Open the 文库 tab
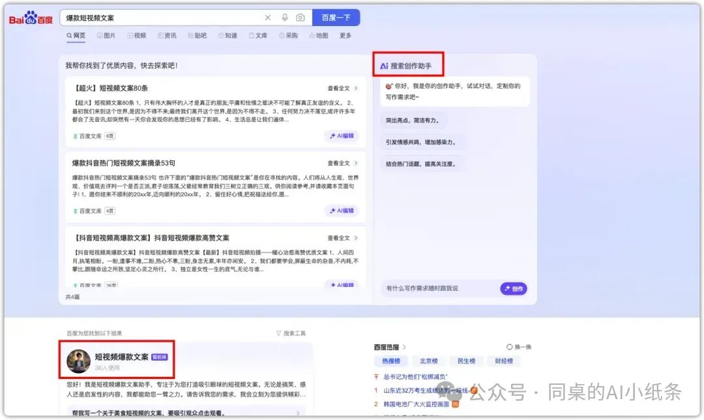704x420 pixels. coord(258,35)
